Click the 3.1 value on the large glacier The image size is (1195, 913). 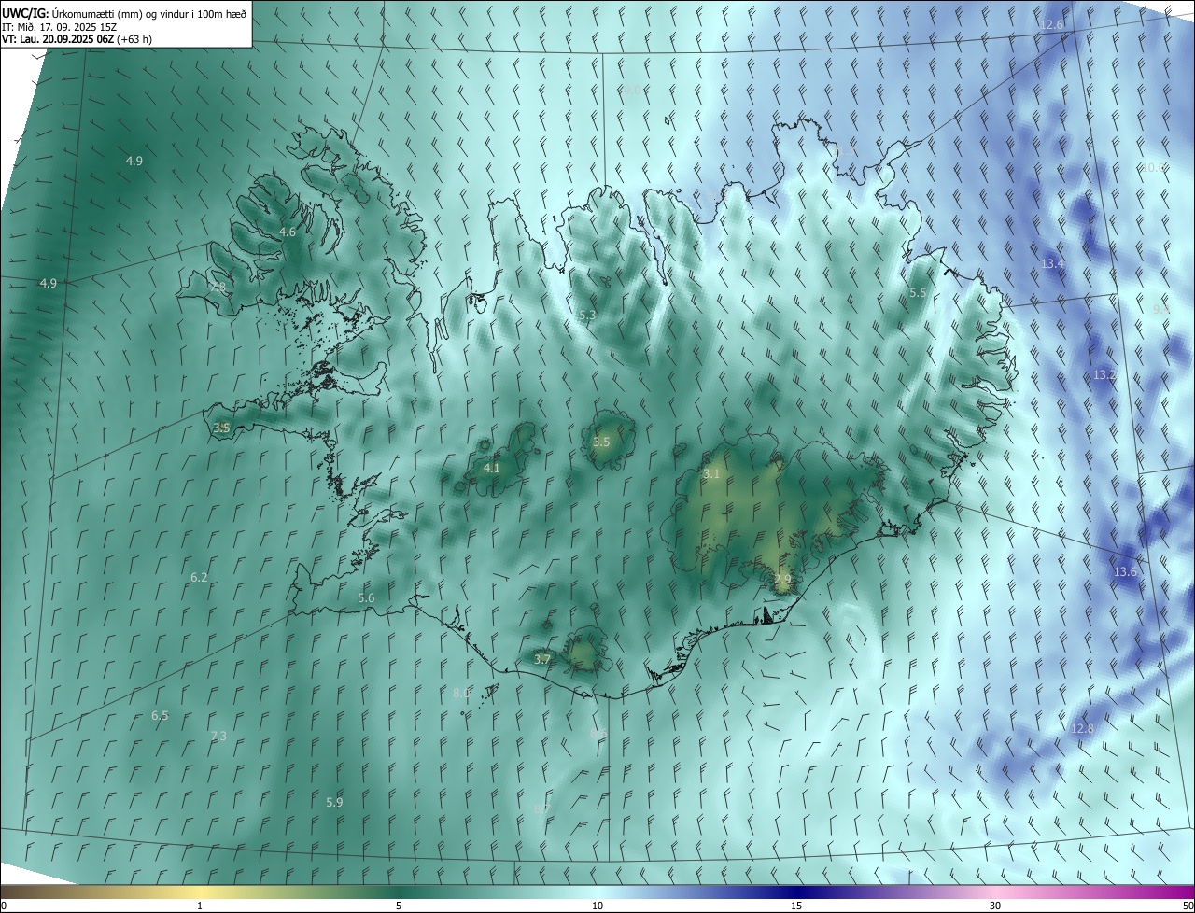click(x=711, y=473)
